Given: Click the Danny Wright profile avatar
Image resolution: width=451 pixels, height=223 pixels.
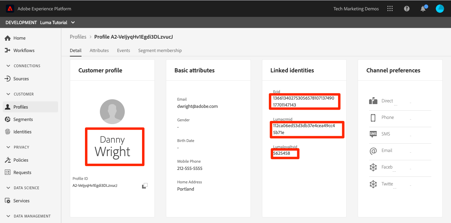Looking at the screenshot, I should click(x=112, y=112).
